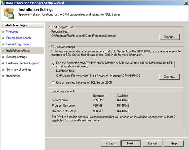The image size is (189, 150).
Task: Click the blue bullet beside Security settings
Action: [3, 57]
